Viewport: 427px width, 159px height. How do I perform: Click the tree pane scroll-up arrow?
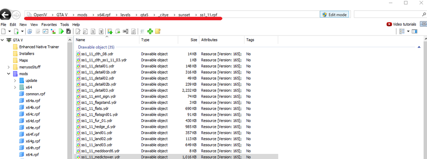click(x=69, y=39)
